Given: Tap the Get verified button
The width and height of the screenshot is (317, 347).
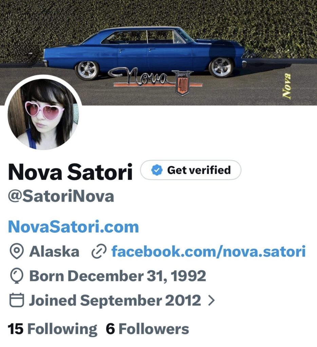Looking at the screenshot, I should coord(191,170).
